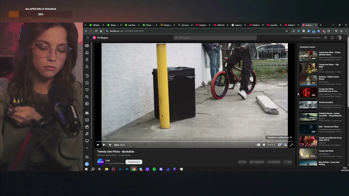The height and width of the screenshot is (196, 349).
Task: Switch to the OhRubby browser tab
Action: 96,25
